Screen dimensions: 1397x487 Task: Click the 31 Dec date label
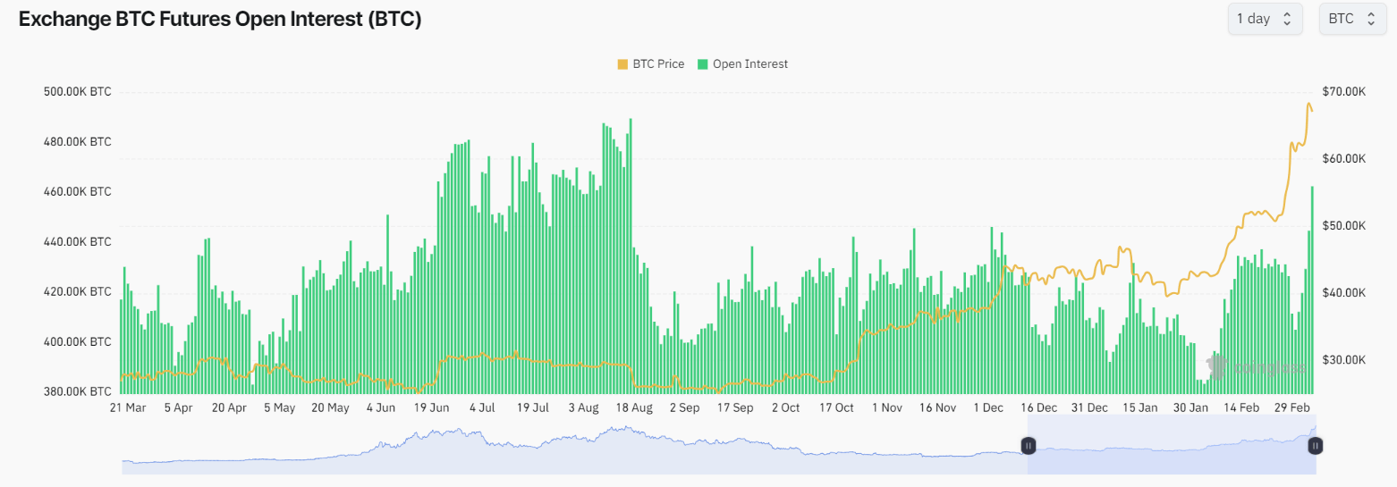point(1090,408)
